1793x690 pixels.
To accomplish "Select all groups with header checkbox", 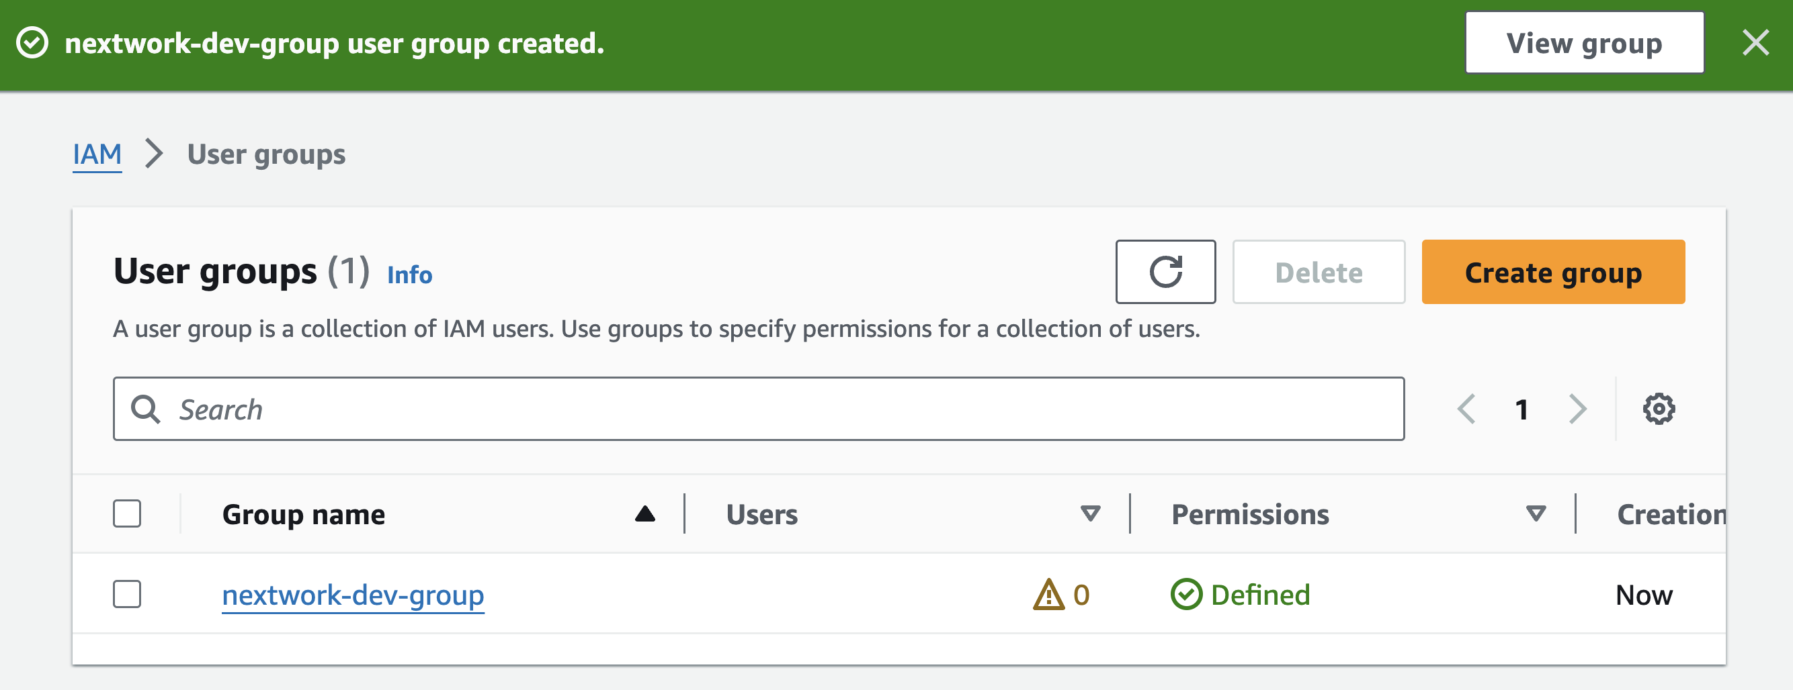I will coord(128,514).
